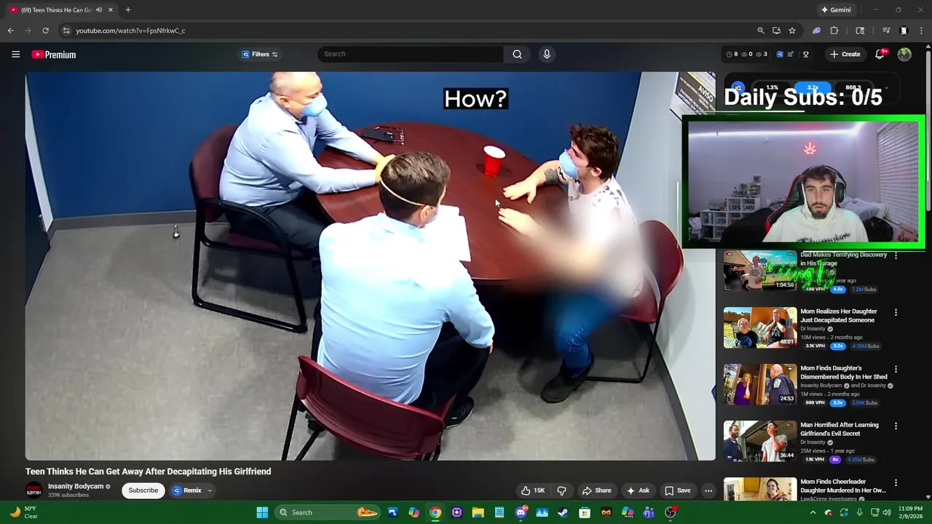Open Chrome profile avatar in toolbar

[x=904, y=31]
